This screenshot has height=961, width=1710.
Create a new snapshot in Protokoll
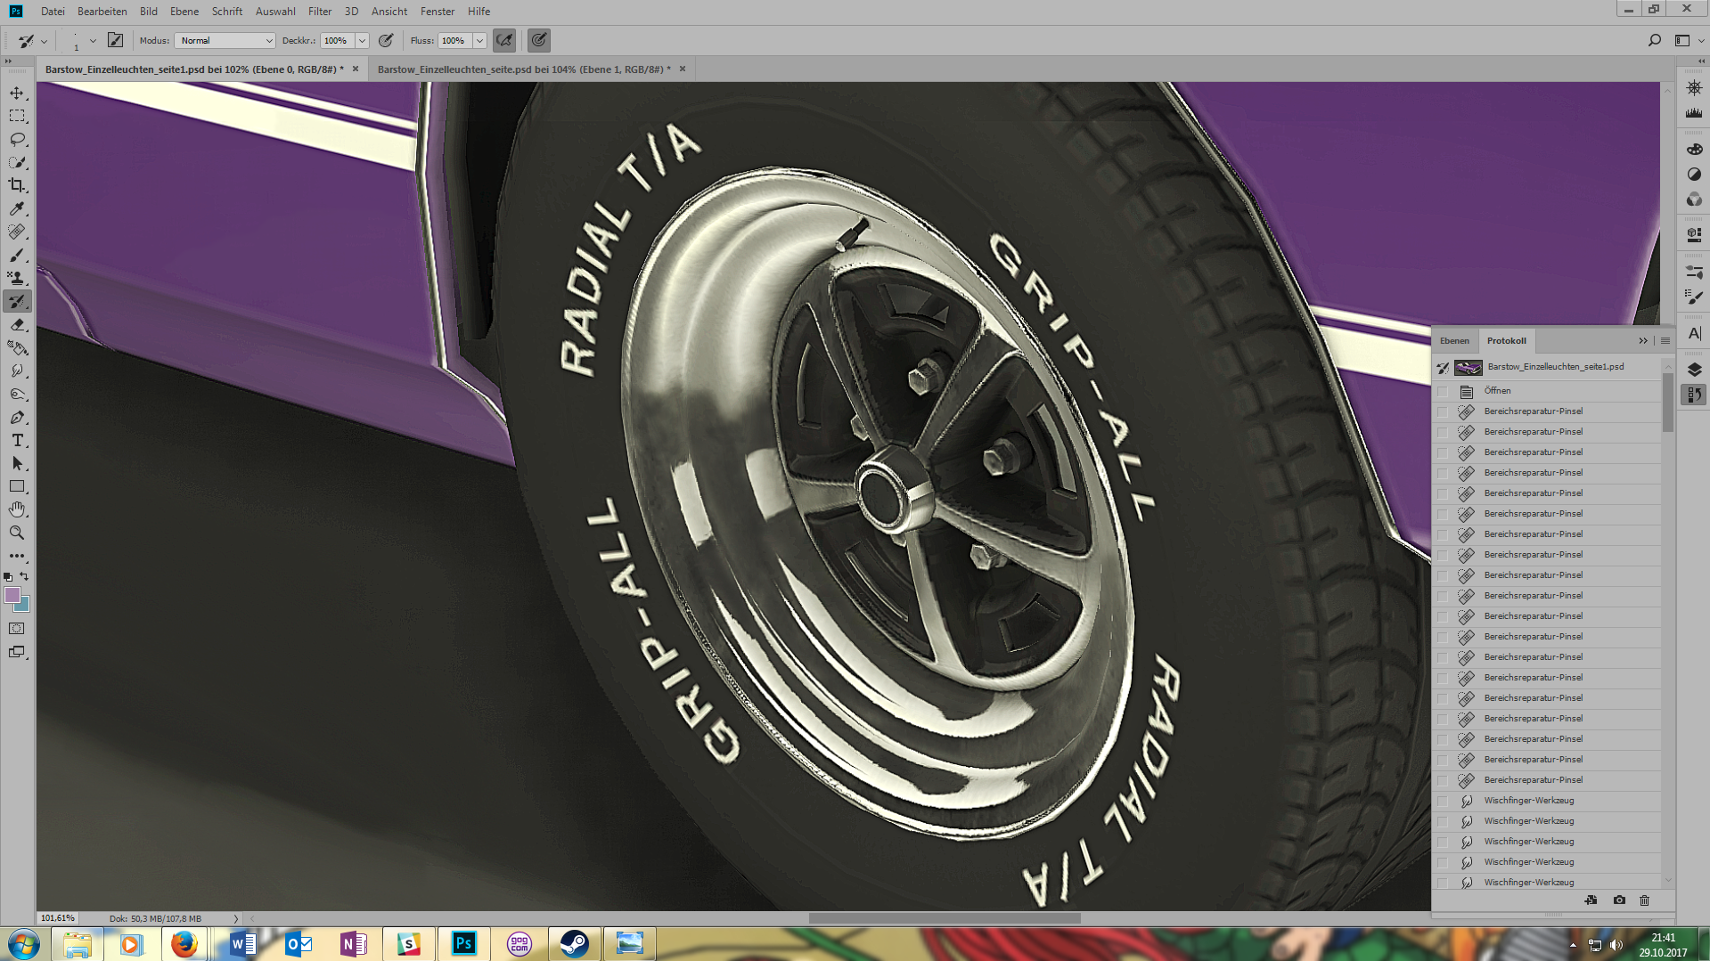coord(1619,900)
